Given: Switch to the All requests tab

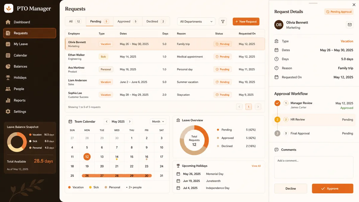Looking at the screenshot, I should pyautogui.click(x=75, y=22).
